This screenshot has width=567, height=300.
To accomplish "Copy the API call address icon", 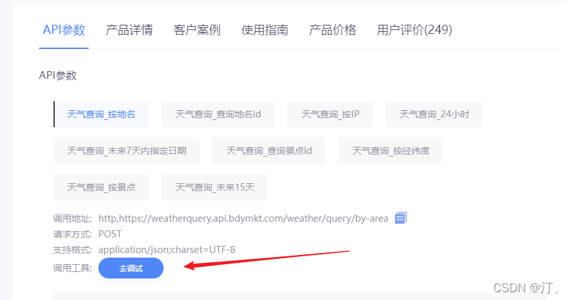I will click(401, 218).
